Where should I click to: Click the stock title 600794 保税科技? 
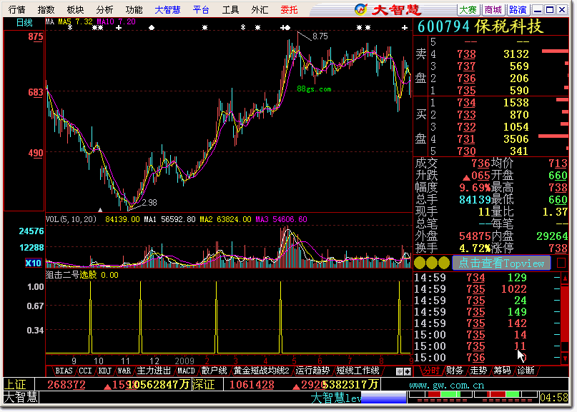point(480,26)
